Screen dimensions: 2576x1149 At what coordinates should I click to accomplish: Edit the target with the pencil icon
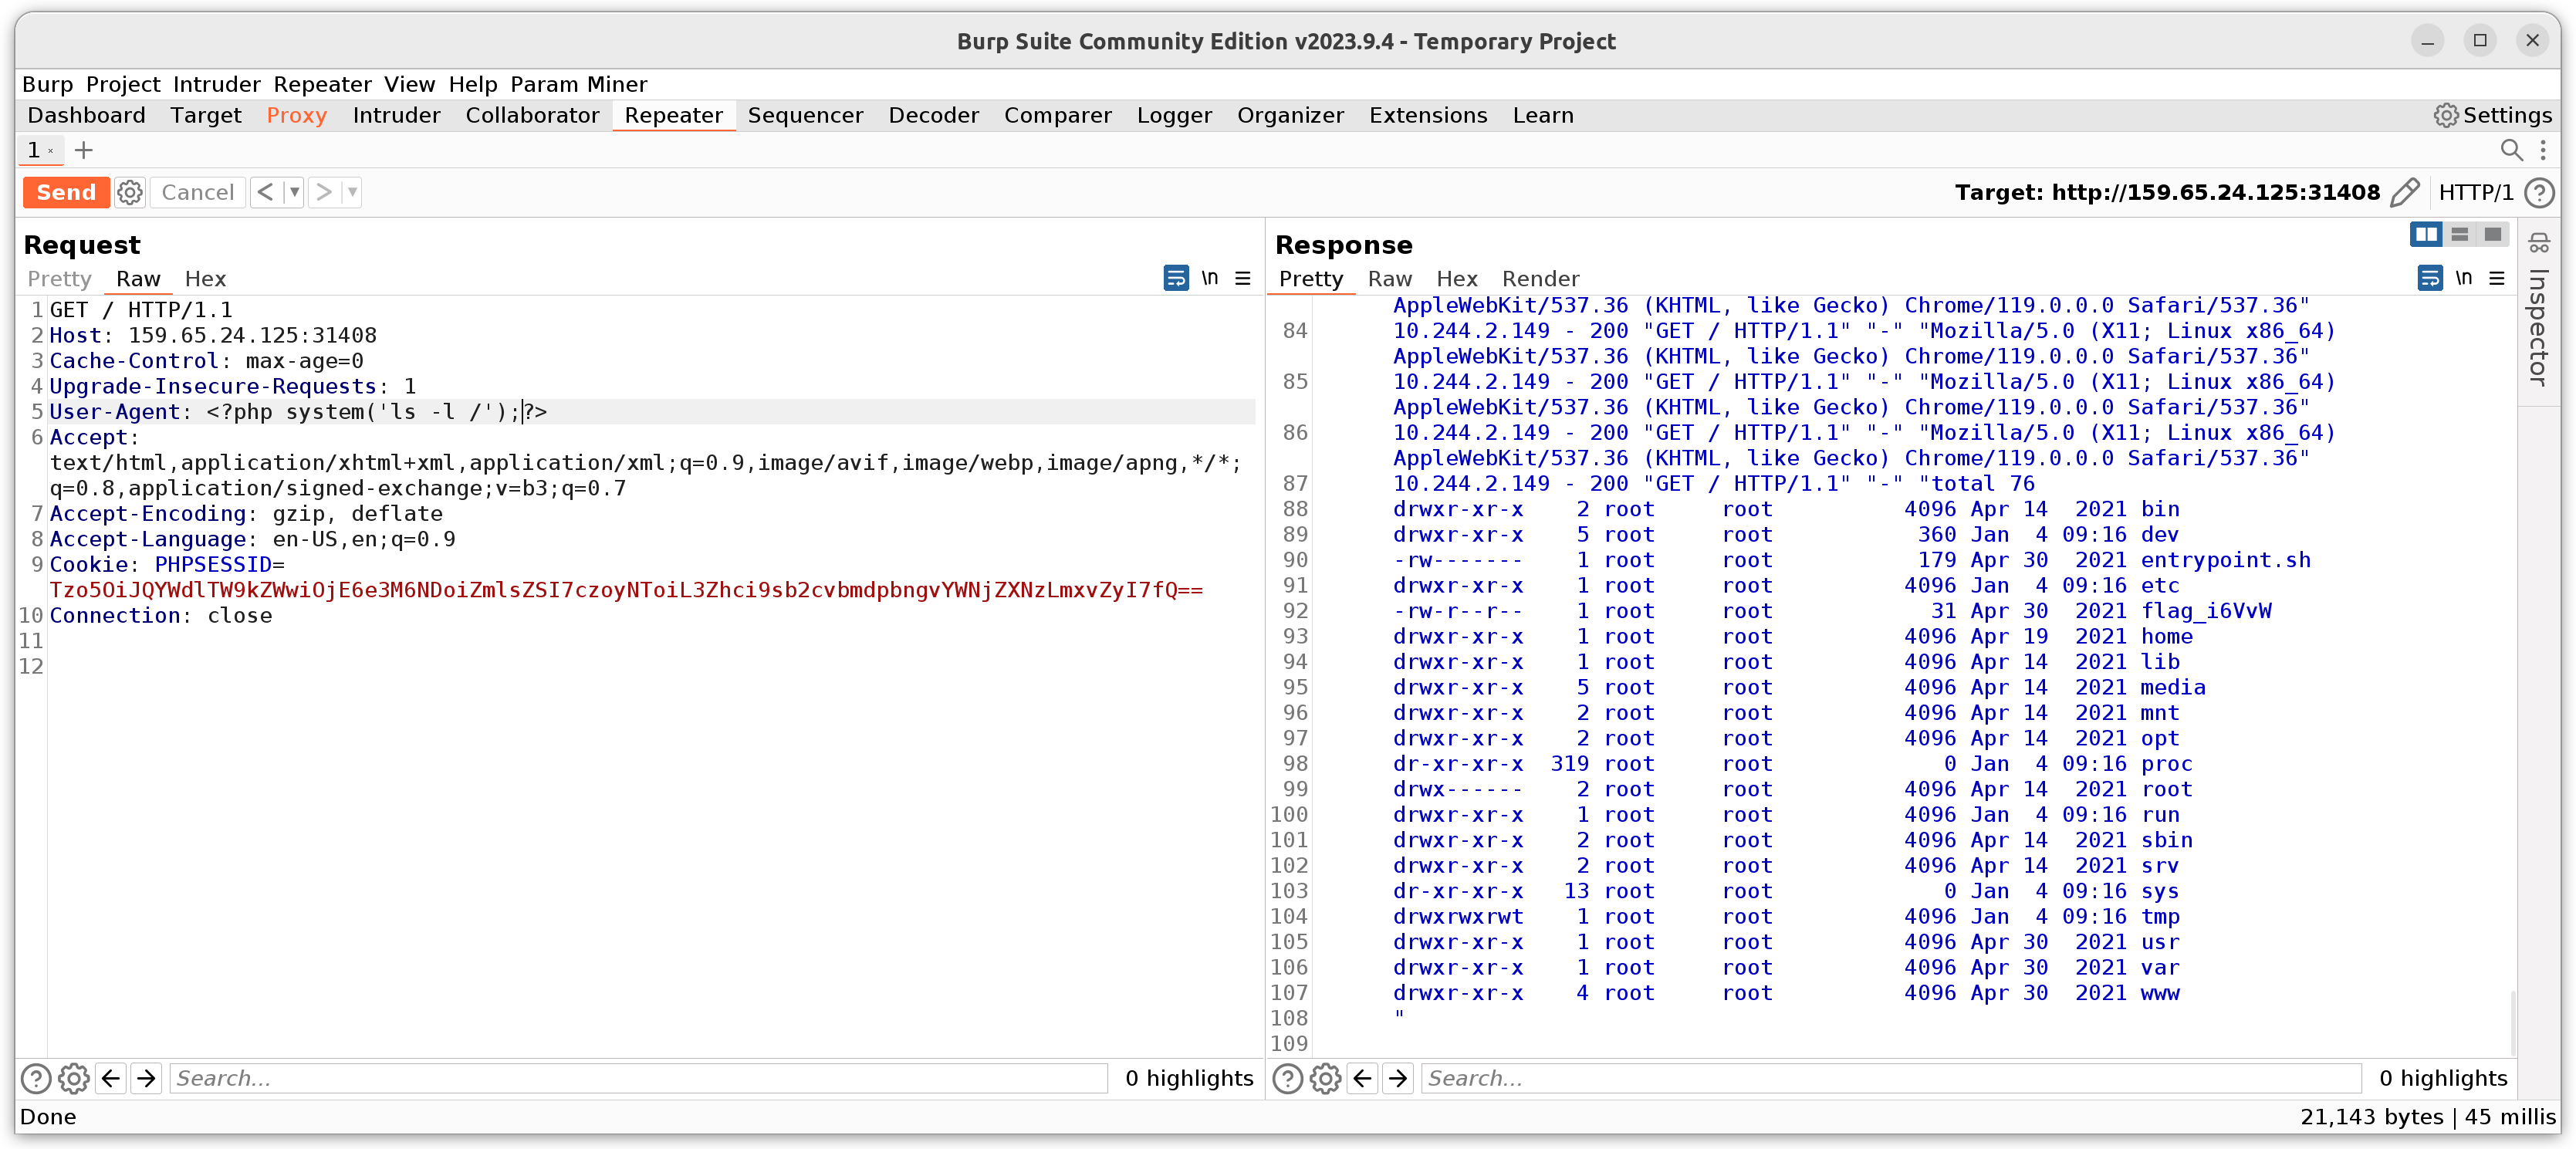tap(2405, 192)
